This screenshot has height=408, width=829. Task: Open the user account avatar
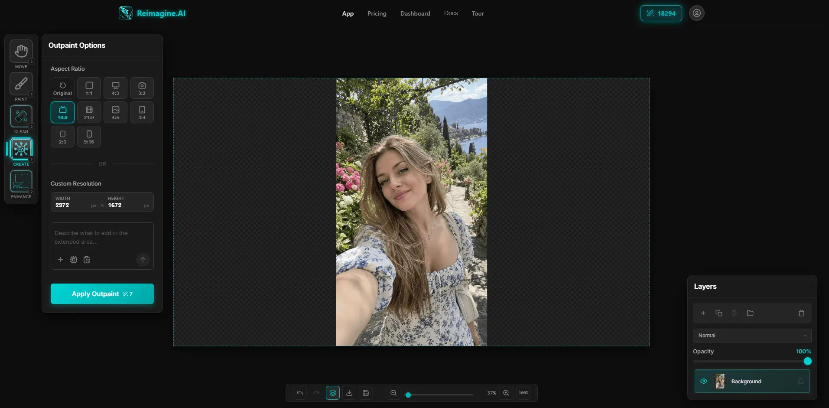[697, 13]
